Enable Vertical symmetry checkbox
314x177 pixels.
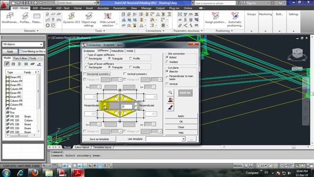click(x=125, y=74)
